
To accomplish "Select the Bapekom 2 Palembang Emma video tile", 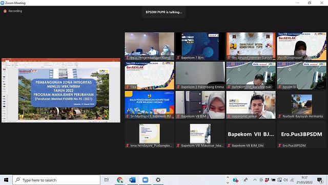I will [x=200, y=76].
